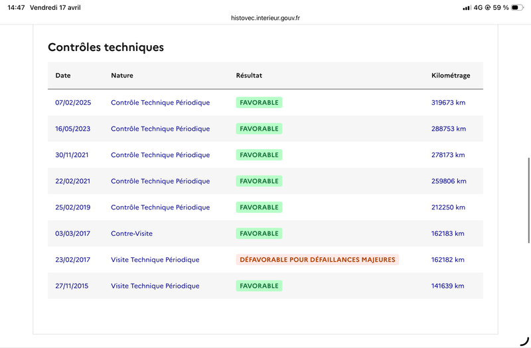Tap the battery icon in status bar
The width and height of the screenshot is (531, 348).
click(517, 7)
